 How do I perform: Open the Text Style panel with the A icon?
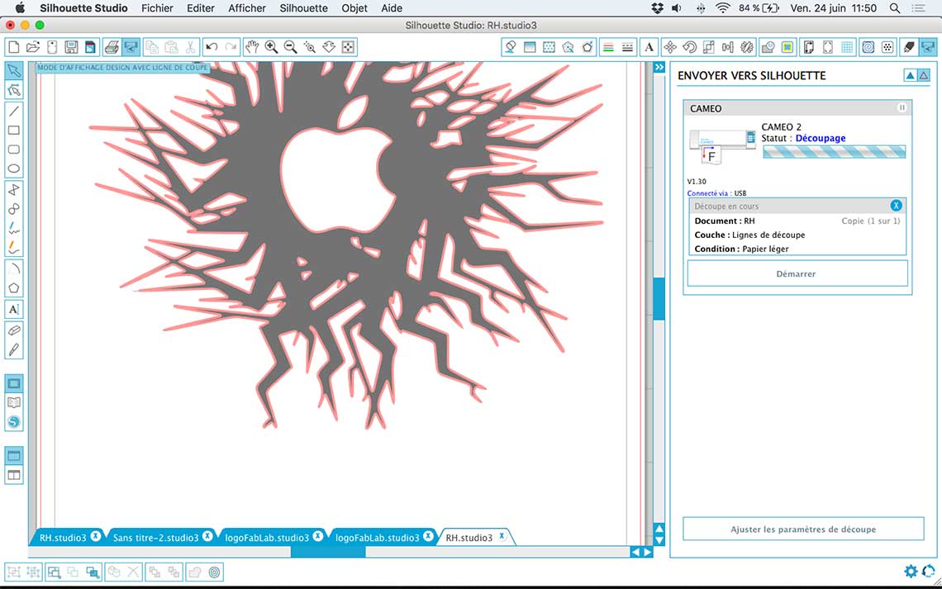coord(649,47)
